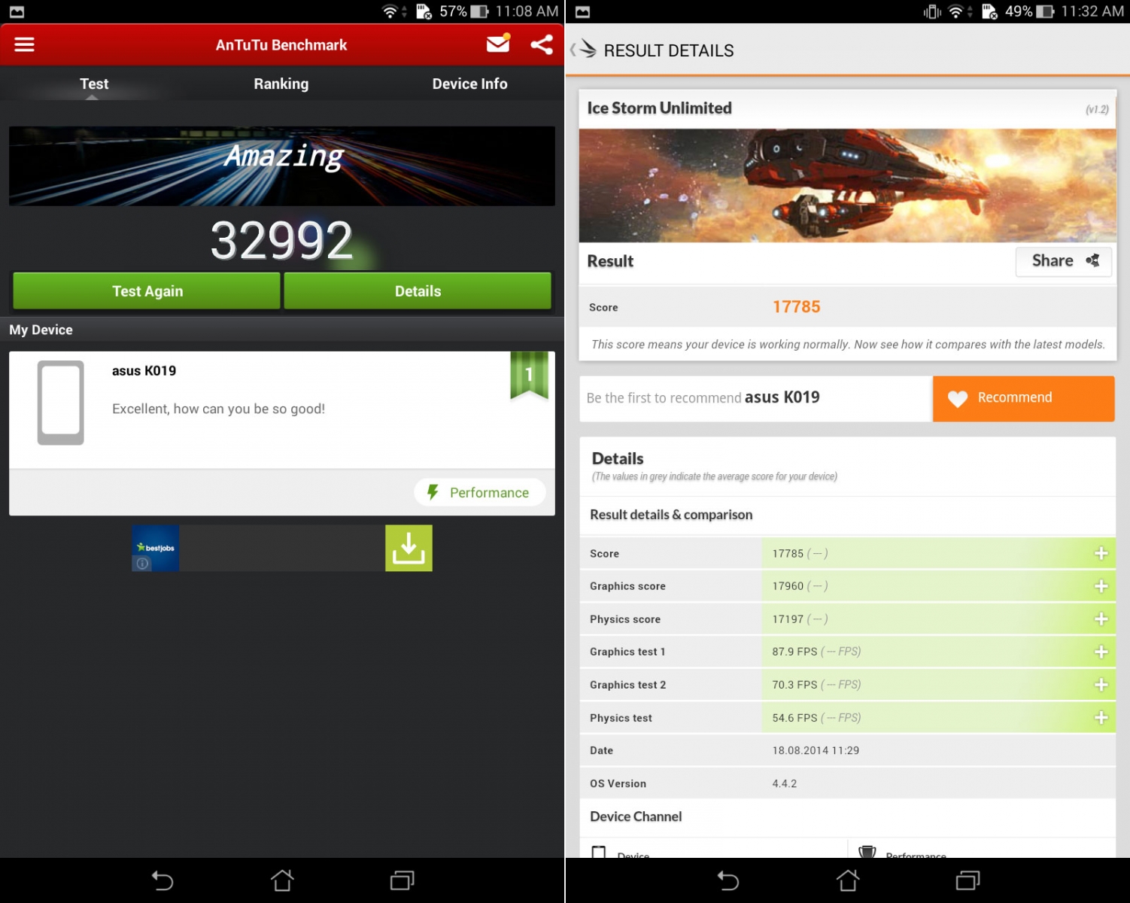The image size is (1130, 903).
Task: Tap the 3DMark back arrow logo
Action: point(584,50)
